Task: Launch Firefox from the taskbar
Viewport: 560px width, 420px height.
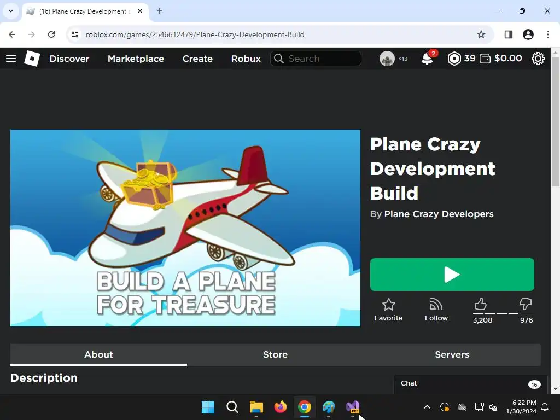Action: click(x=281, y=407)
